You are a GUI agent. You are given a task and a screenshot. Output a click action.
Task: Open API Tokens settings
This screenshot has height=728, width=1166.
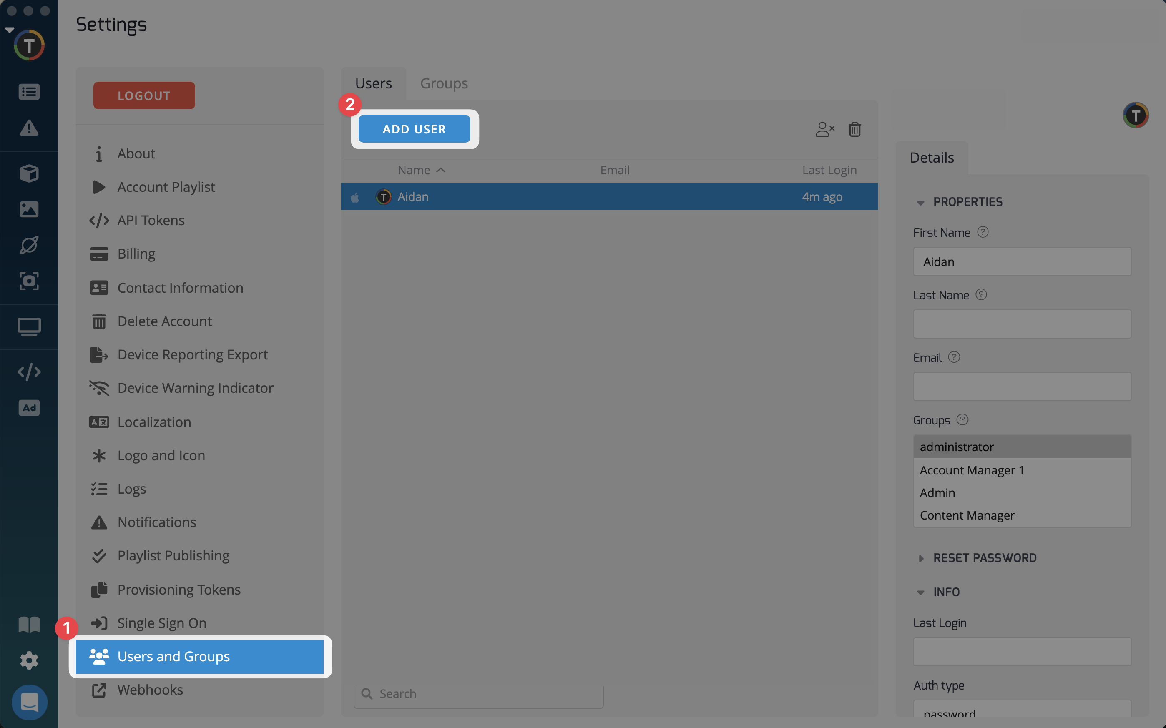tap(151, 220)
